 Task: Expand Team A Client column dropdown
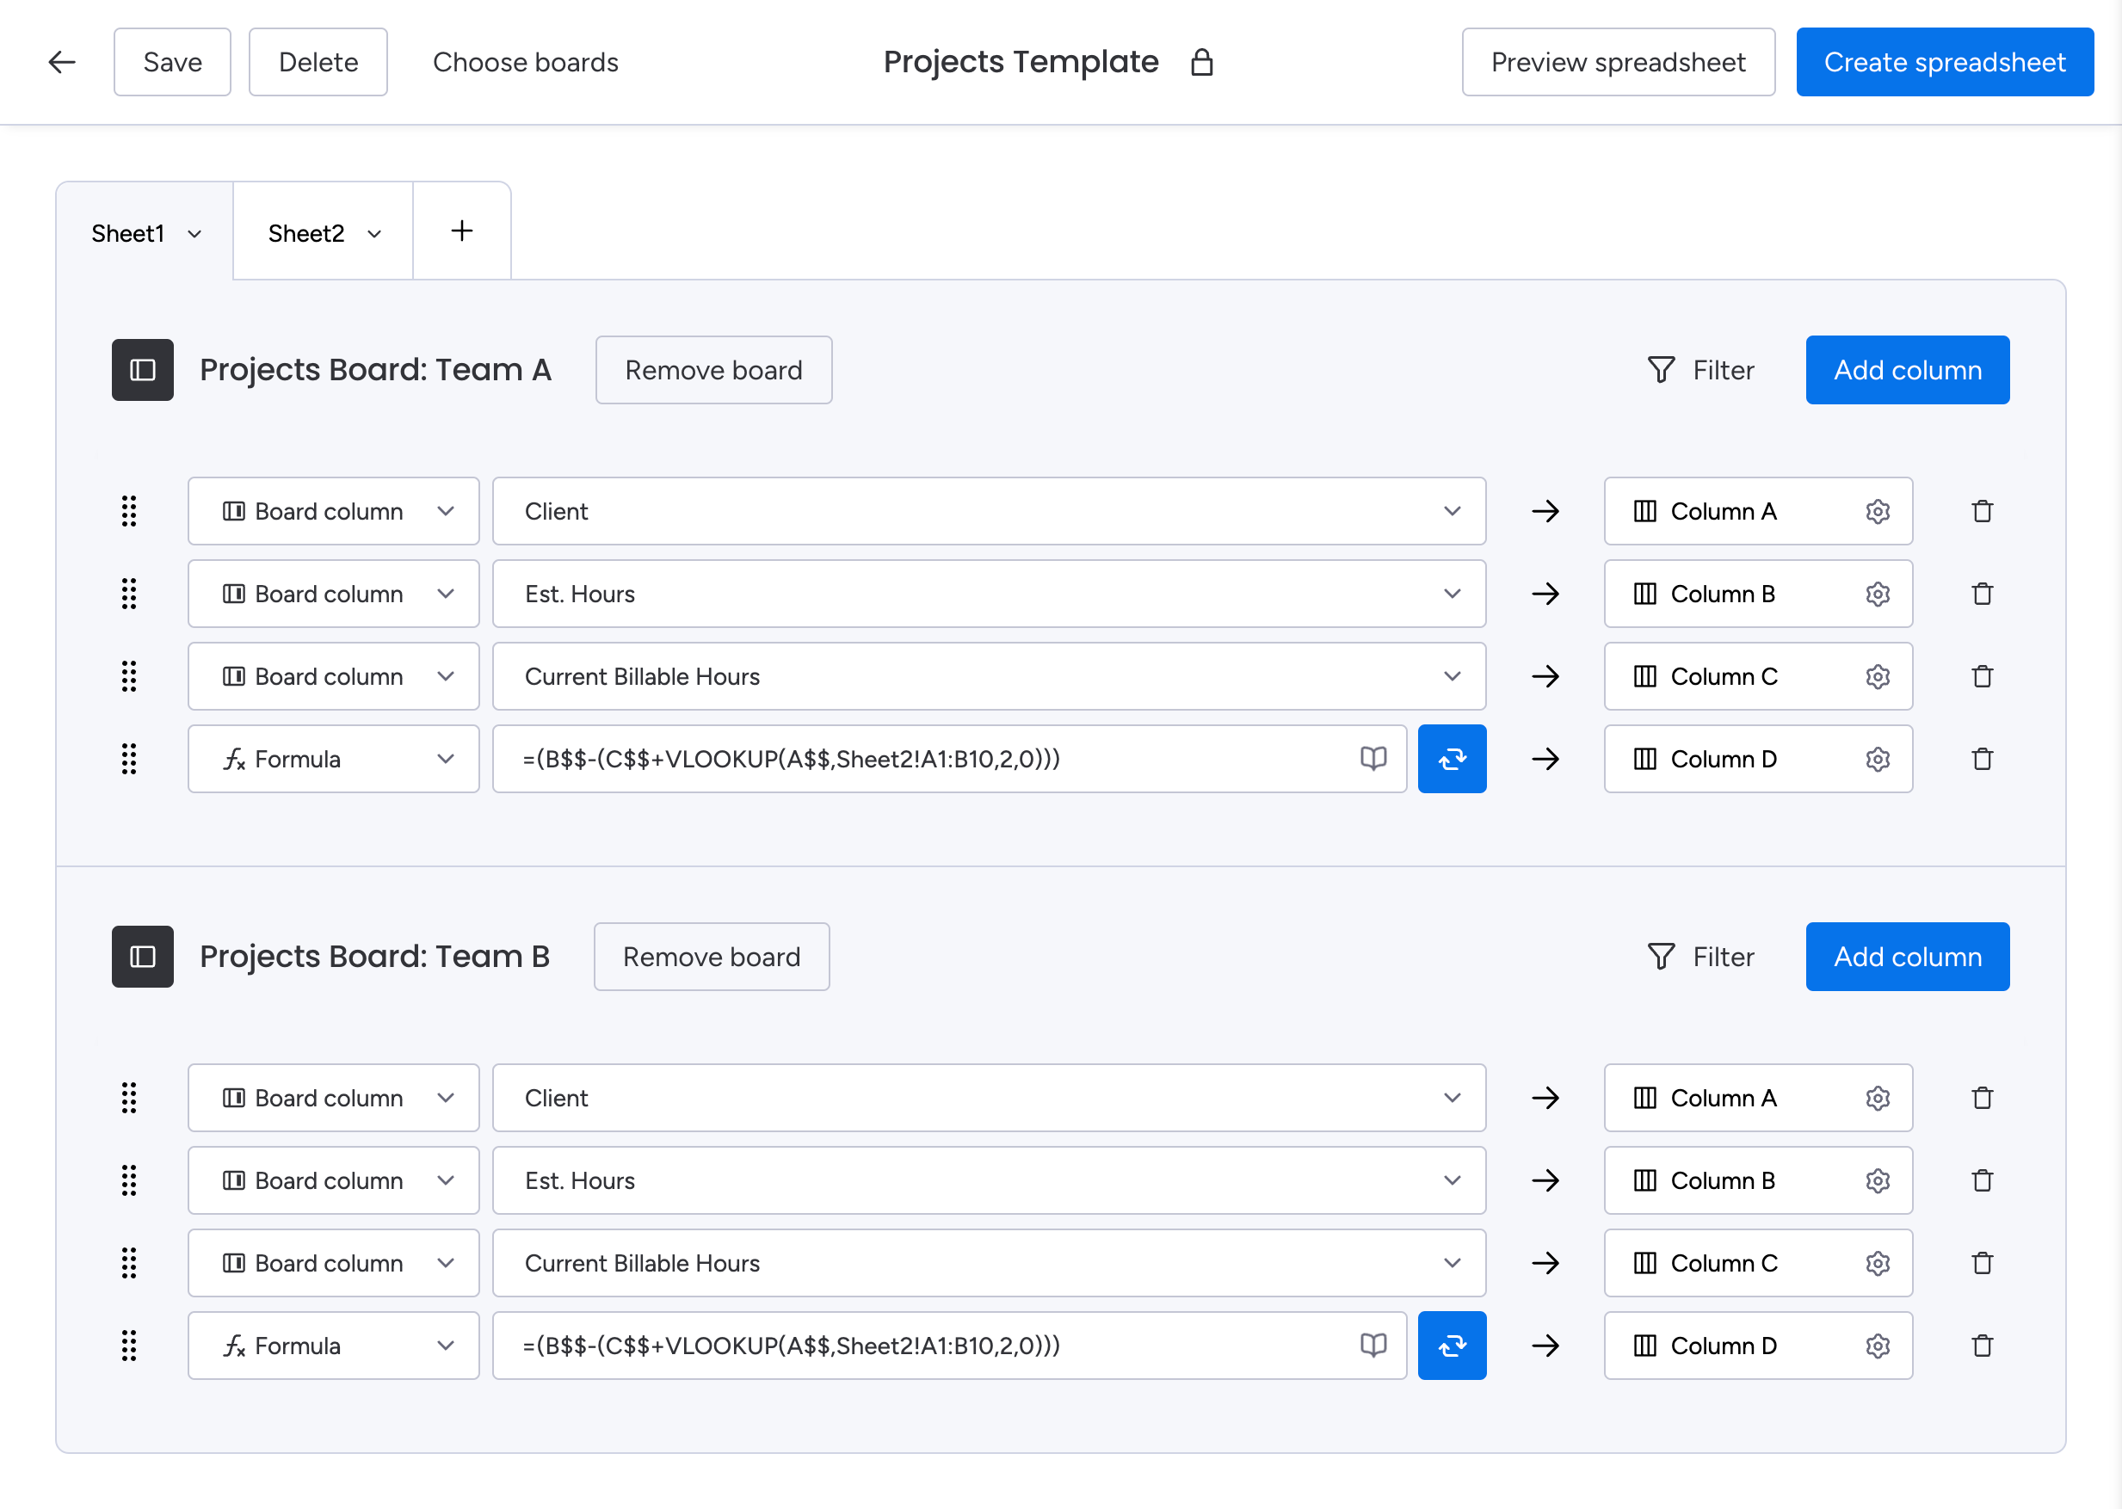pos(1452,511)
